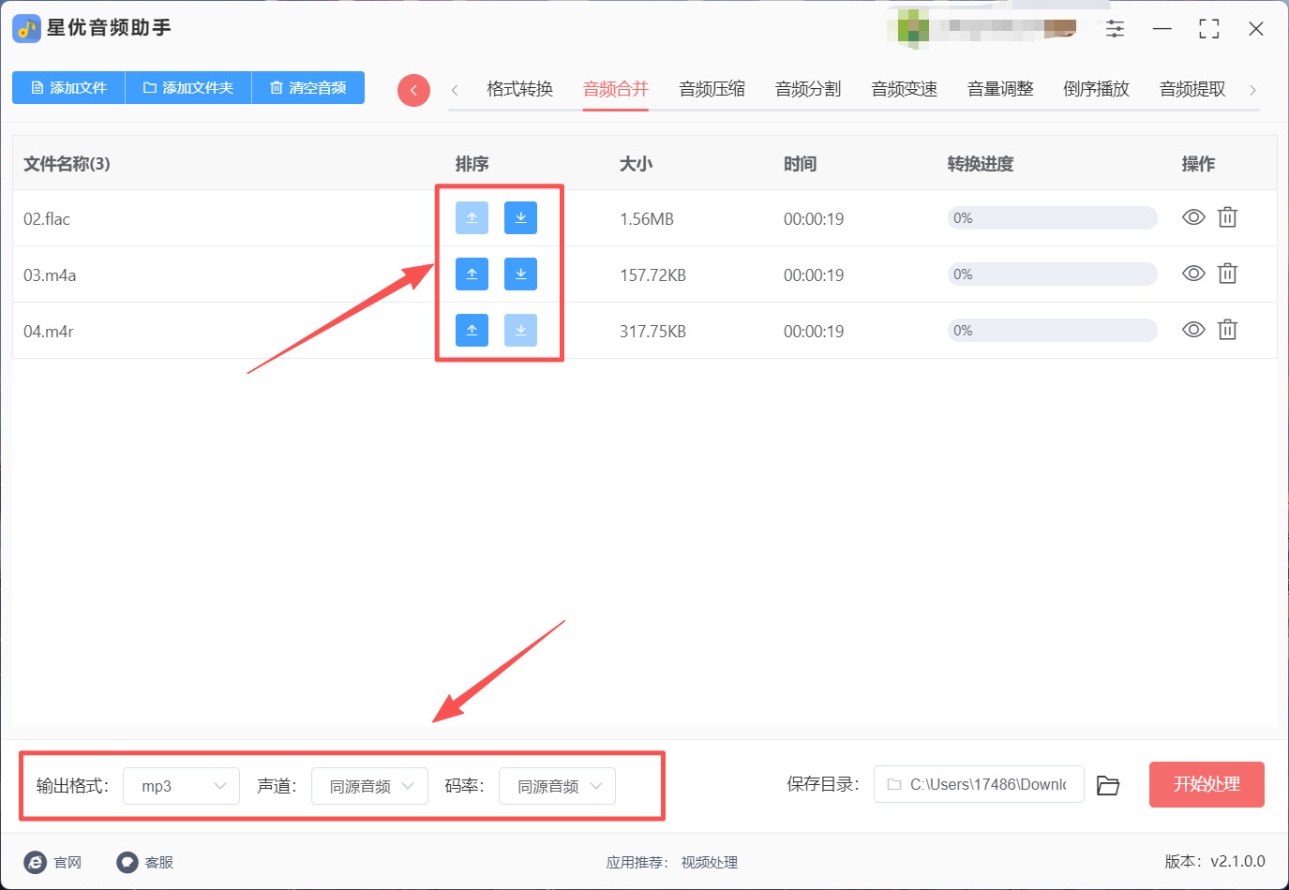1289x890 pixels.
Task: Open the save directory folder icon
Action: pyautogui.click(x=1108, y=785)
